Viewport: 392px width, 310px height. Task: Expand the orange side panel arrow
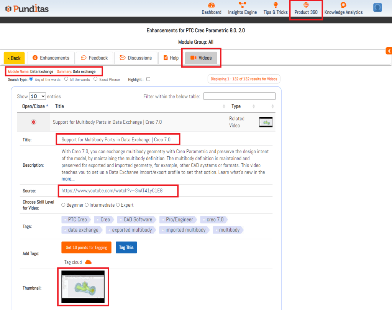pyautogui.click(x=389, y=51)
